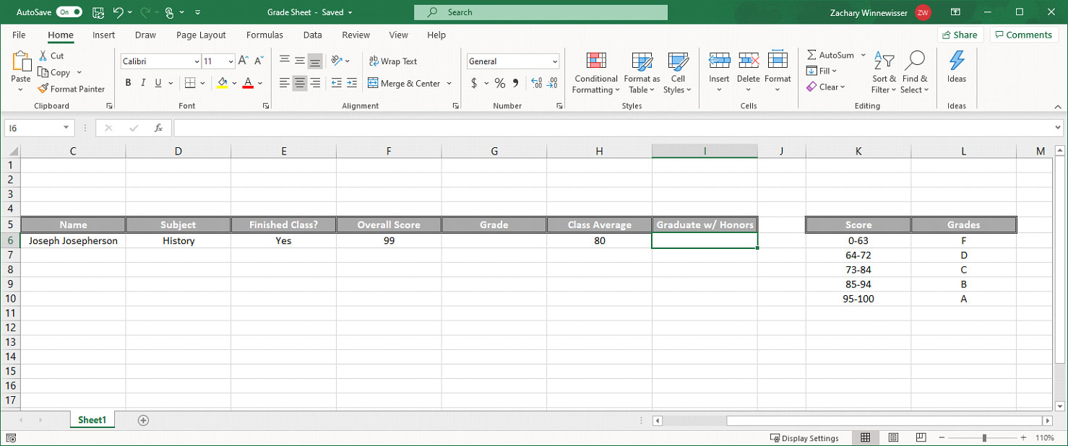1068x446 pixels.
Task: Open the File menu
Action: click(x=19, y=35)
